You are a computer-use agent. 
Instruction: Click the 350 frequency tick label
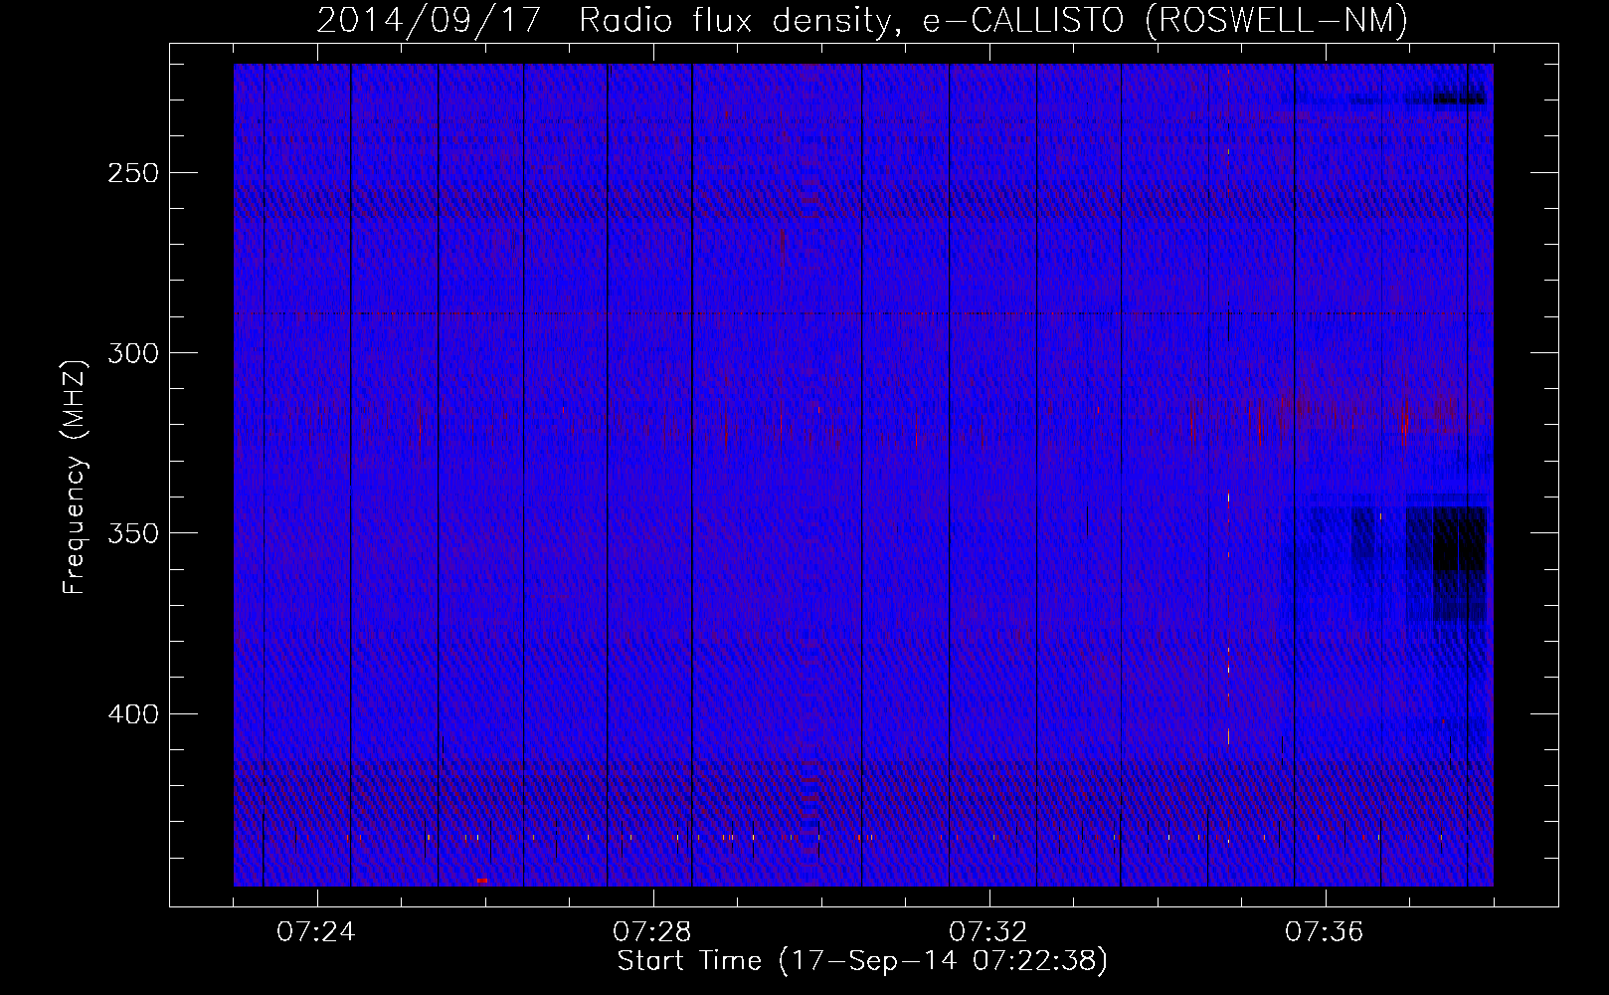point(131,533)
